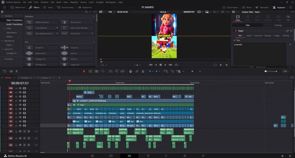
Task: Click Quick Export button
Action: 230,7
